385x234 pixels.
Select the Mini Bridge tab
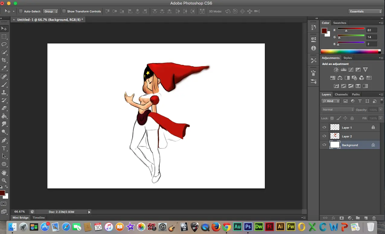[21, 218]
